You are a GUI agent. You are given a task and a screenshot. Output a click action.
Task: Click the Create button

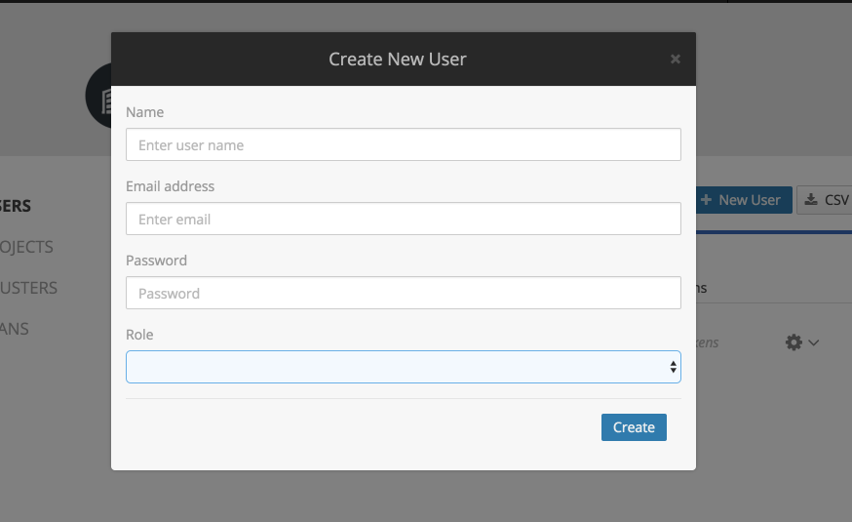634,427
